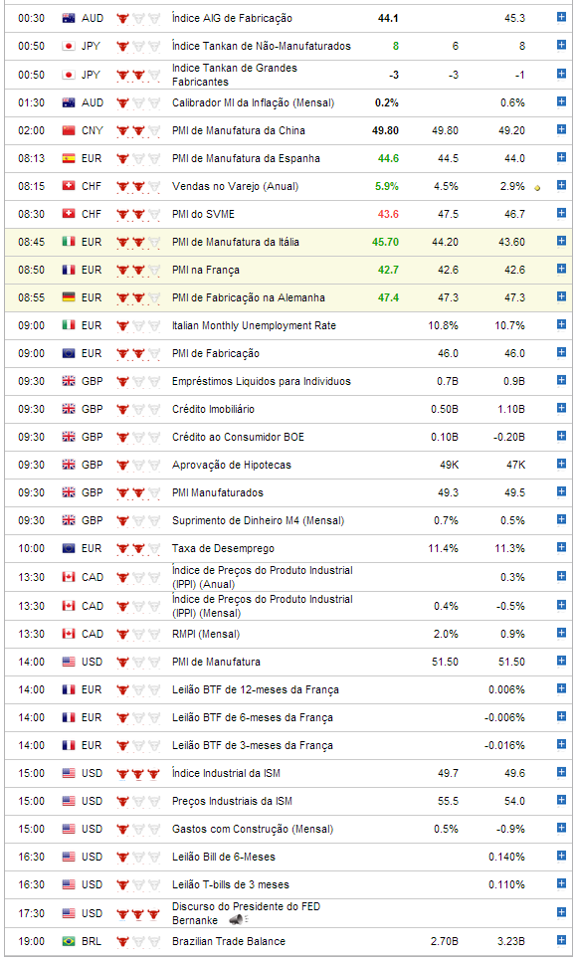
Task: Click Switzerland flag on Vendas no Varejo row
Action: (69, 186)
